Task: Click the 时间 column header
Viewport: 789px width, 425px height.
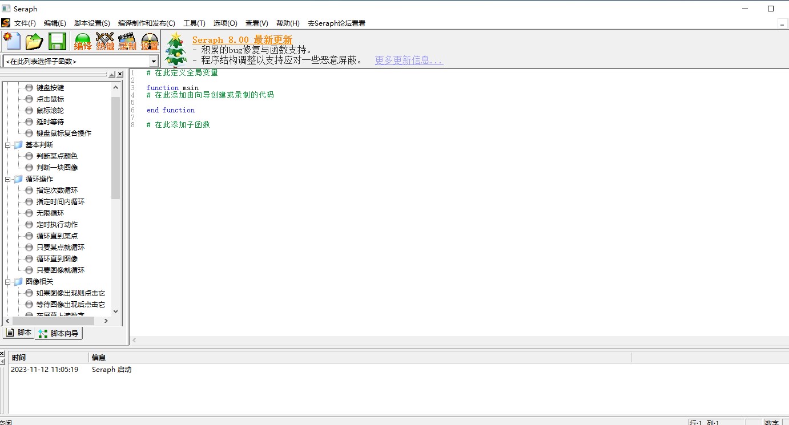Action: point(49,358)
